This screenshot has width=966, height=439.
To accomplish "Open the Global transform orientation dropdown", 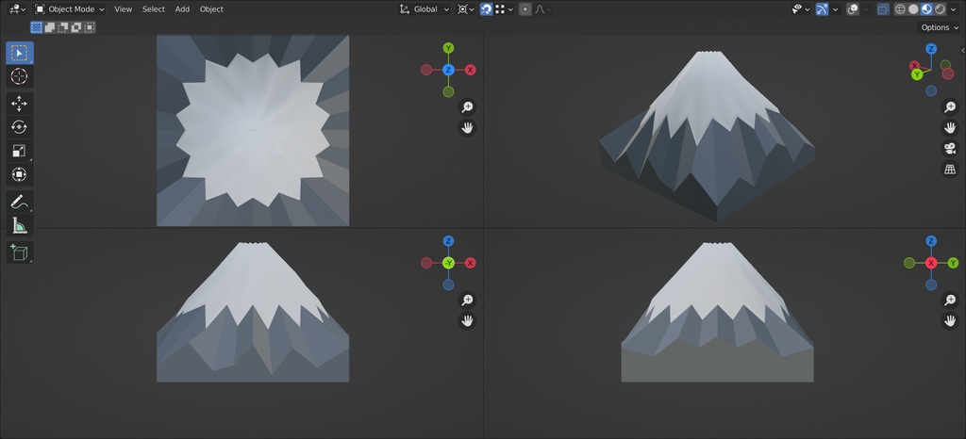I will click(x=425, y=9).
